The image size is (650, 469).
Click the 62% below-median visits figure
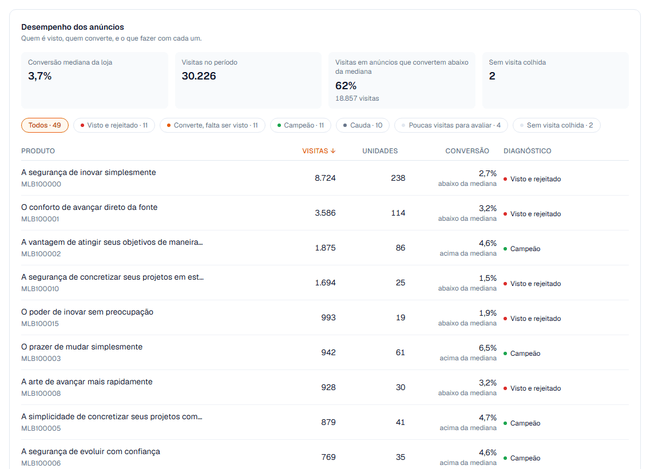pos(346,86)
